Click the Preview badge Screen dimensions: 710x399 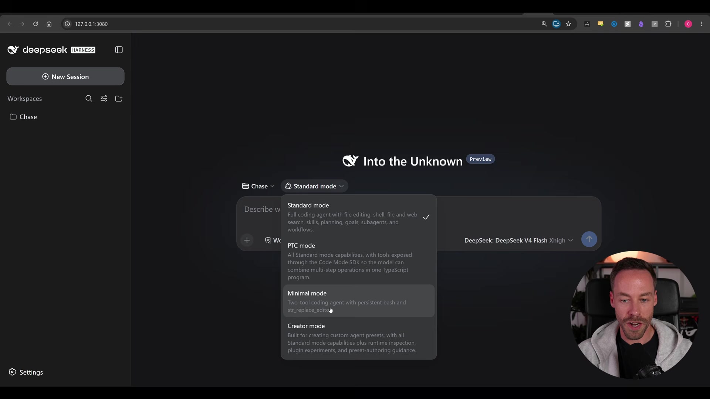[480, 159]
